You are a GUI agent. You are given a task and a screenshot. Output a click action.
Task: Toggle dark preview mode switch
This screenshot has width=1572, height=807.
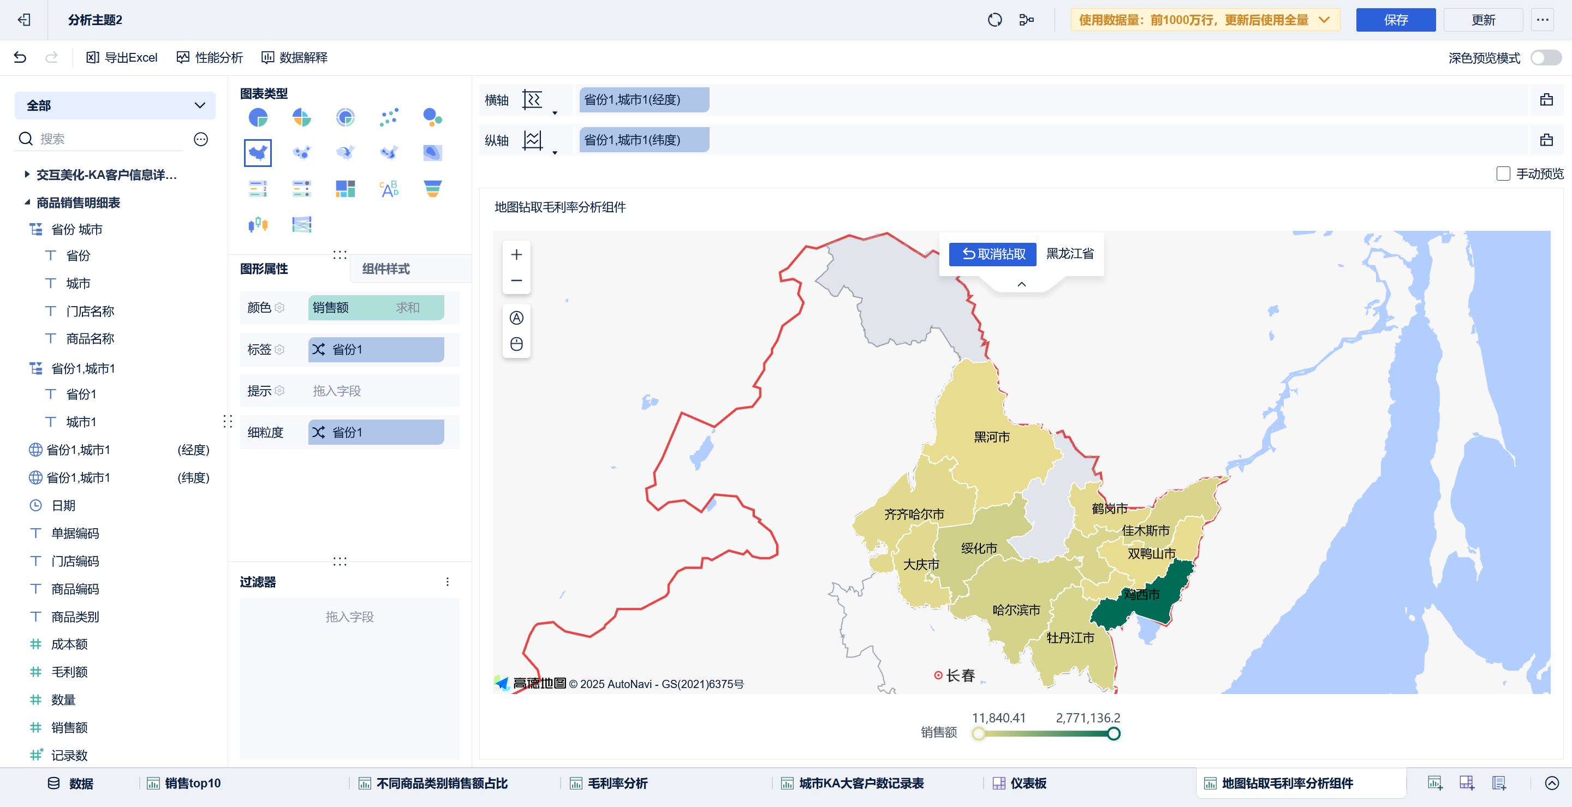(1545, 58)
